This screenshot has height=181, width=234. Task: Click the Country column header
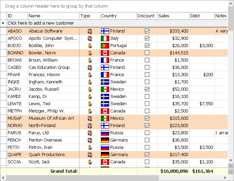(x=118, y=16)
